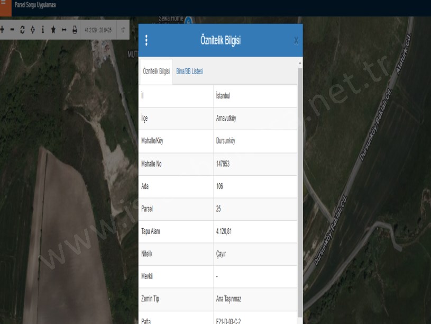This screenshot has height=324, width=431.
Task: Click the refresh map icon
Action: [22, 30]
